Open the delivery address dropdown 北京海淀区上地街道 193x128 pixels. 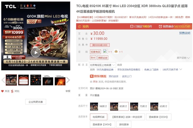(x=103, y=65)
